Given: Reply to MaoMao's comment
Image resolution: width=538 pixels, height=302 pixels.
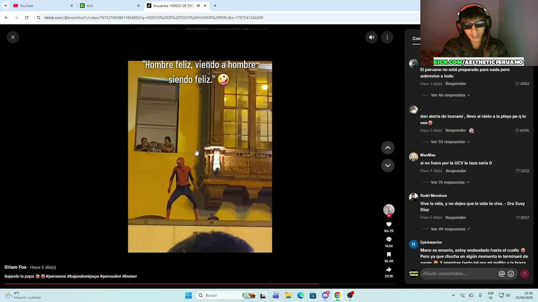Looking at the screenshot, I should pos(456,171).
